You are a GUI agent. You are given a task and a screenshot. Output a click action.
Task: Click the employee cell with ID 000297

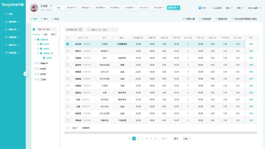click(x=83, y=86)
